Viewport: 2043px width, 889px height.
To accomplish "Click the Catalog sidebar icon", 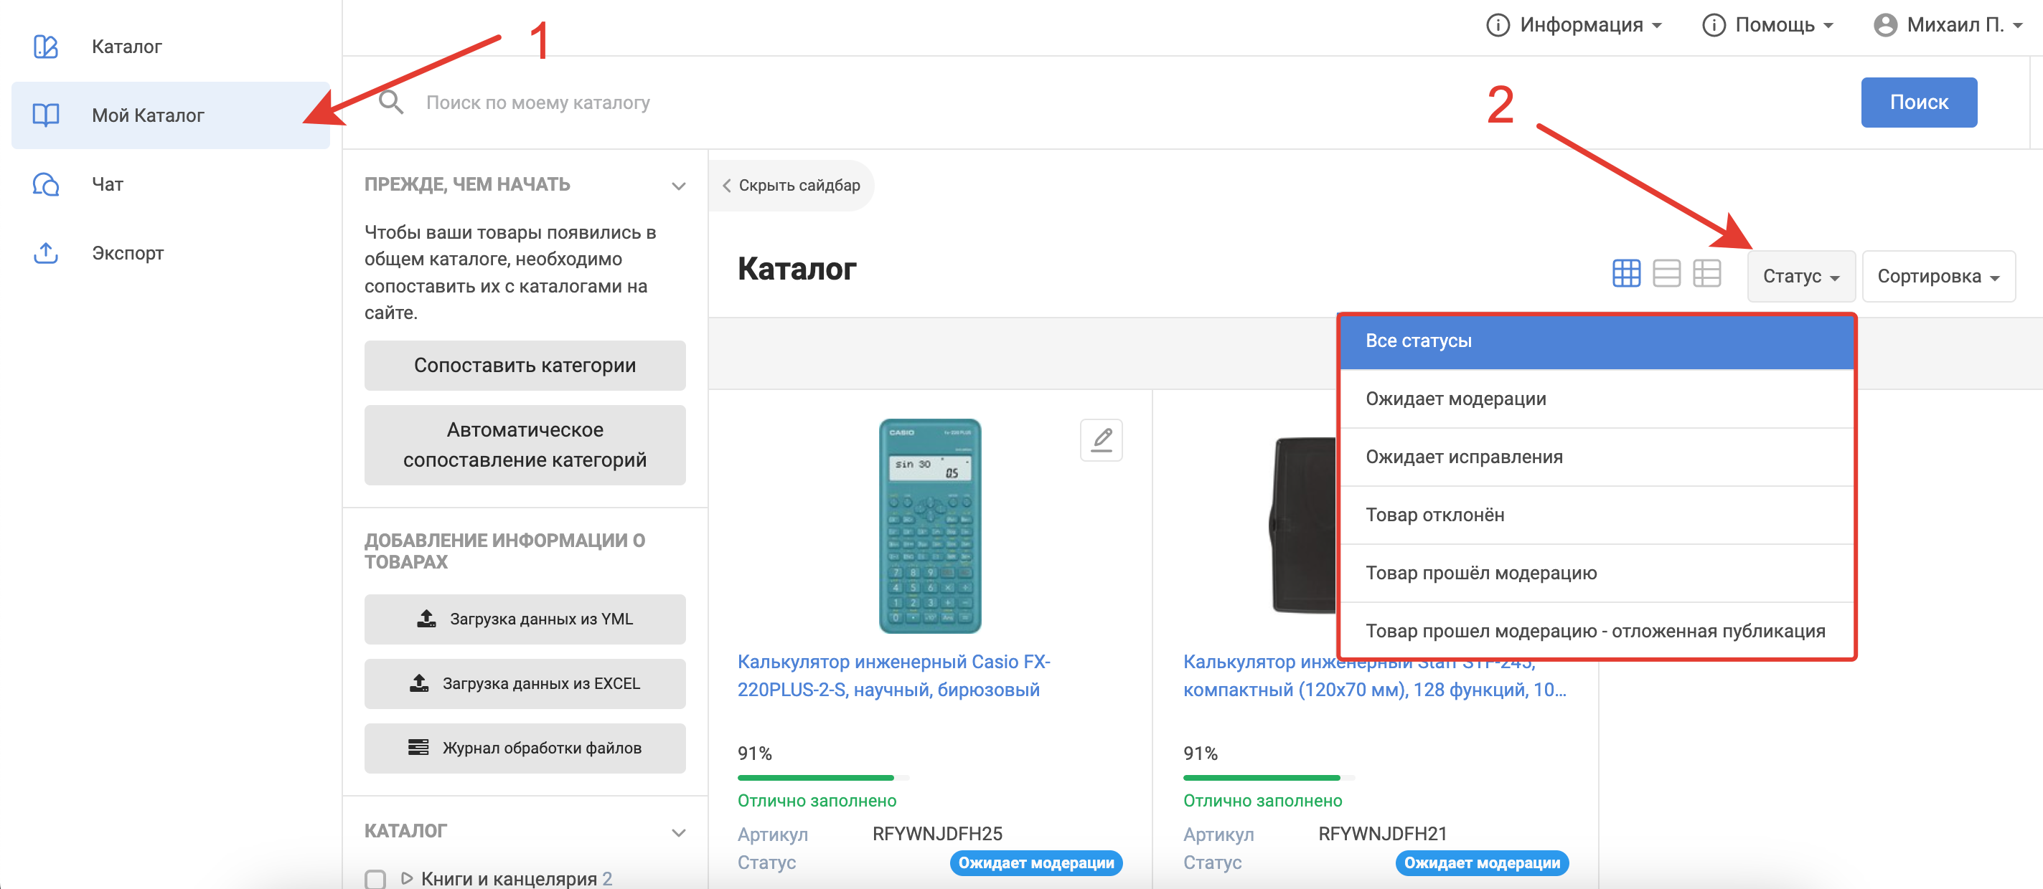I will (45, 47).
